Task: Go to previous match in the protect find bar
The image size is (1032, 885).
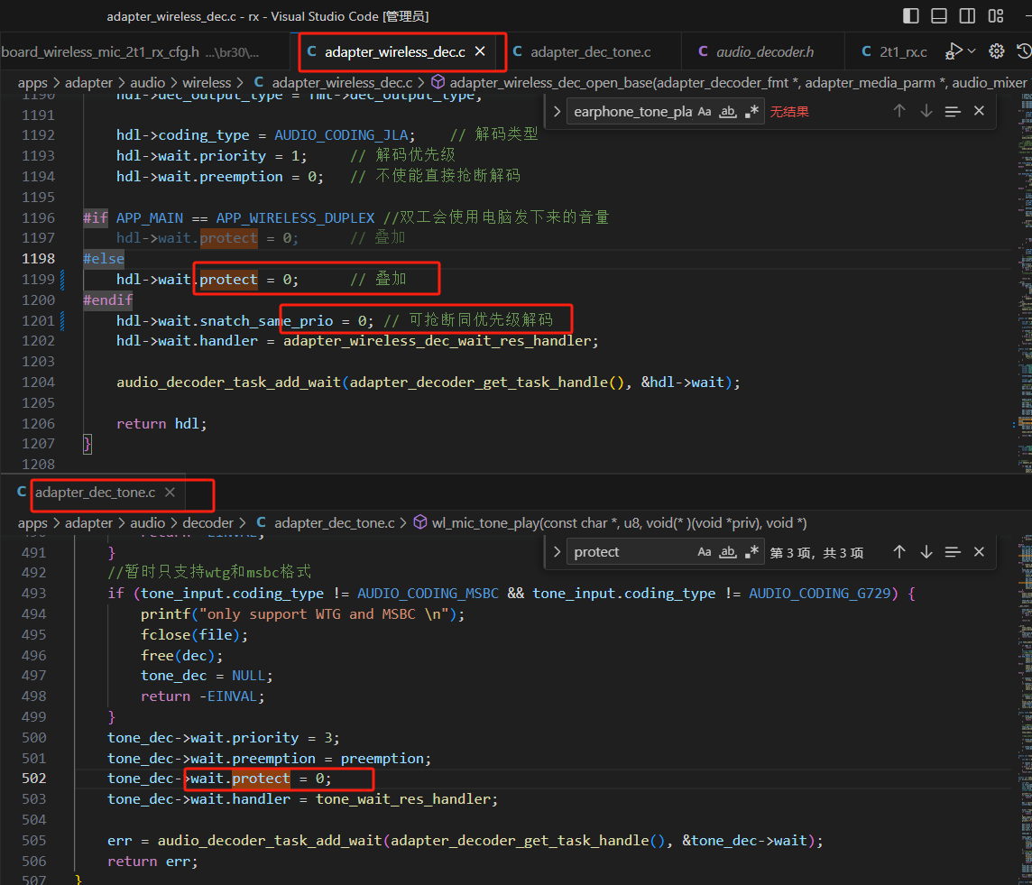Action: coord(899,552)
